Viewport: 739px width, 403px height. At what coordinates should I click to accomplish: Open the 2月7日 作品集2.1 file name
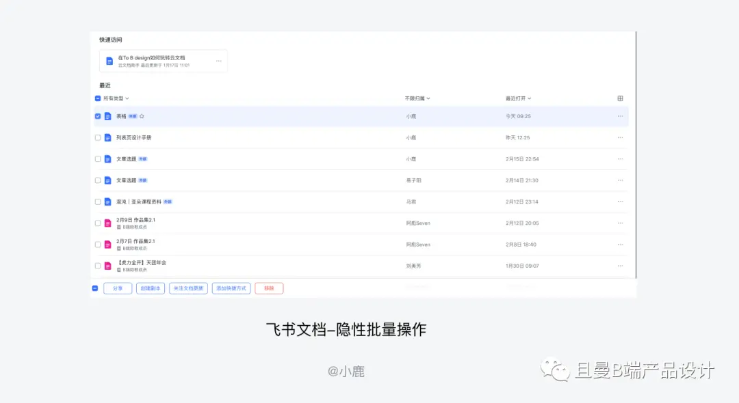pos(135,241)
